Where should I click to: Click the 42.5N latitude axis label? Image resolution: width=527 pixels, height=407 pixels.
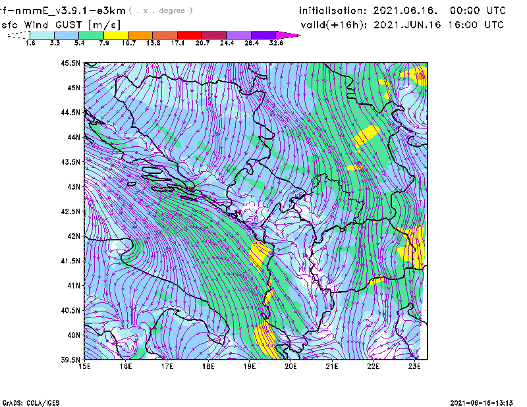[70, 211]
